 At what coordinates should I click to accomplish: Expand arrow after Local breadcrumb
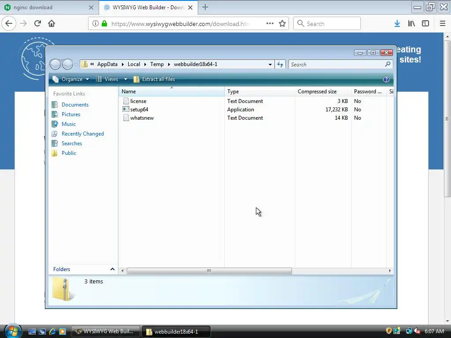[145, 64]
